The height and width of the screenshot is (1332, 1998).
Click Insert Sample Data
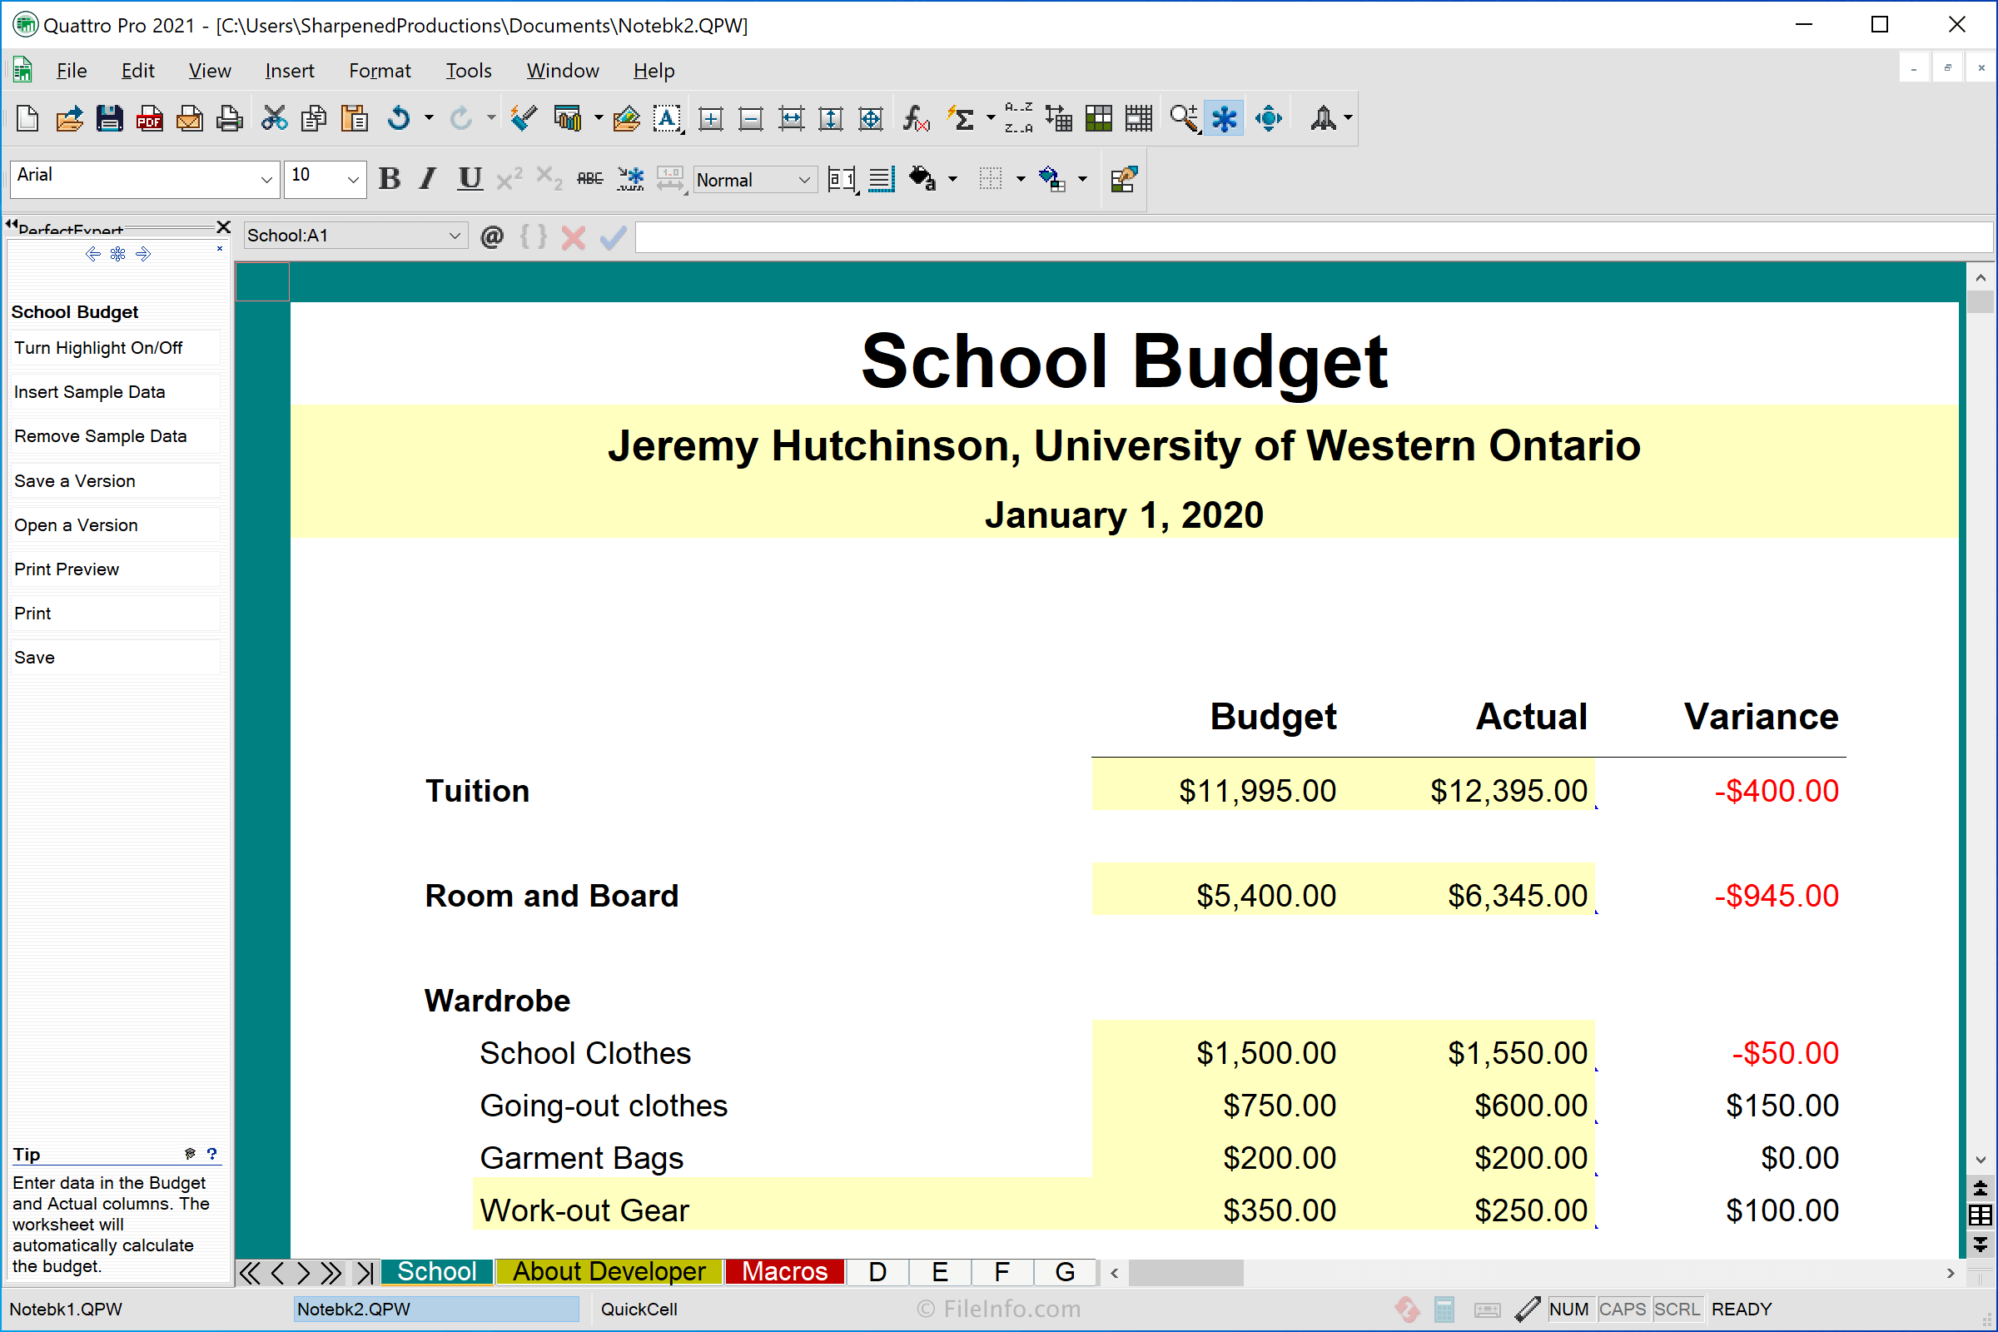pos(114,392)
